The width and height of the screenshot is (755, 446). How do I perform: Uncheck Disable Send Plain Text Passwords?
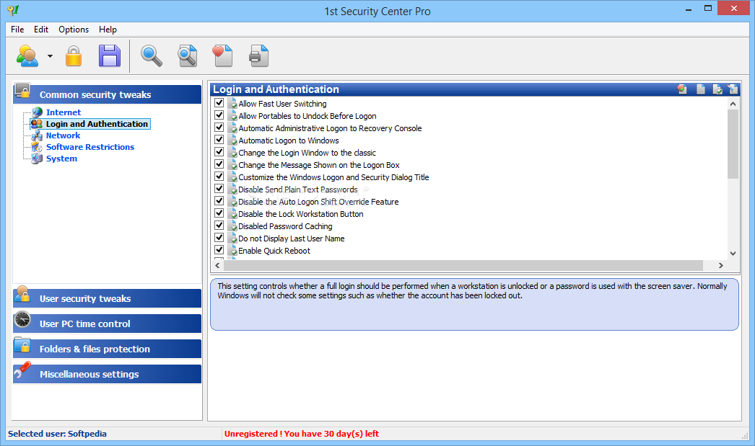click(219, 189)
